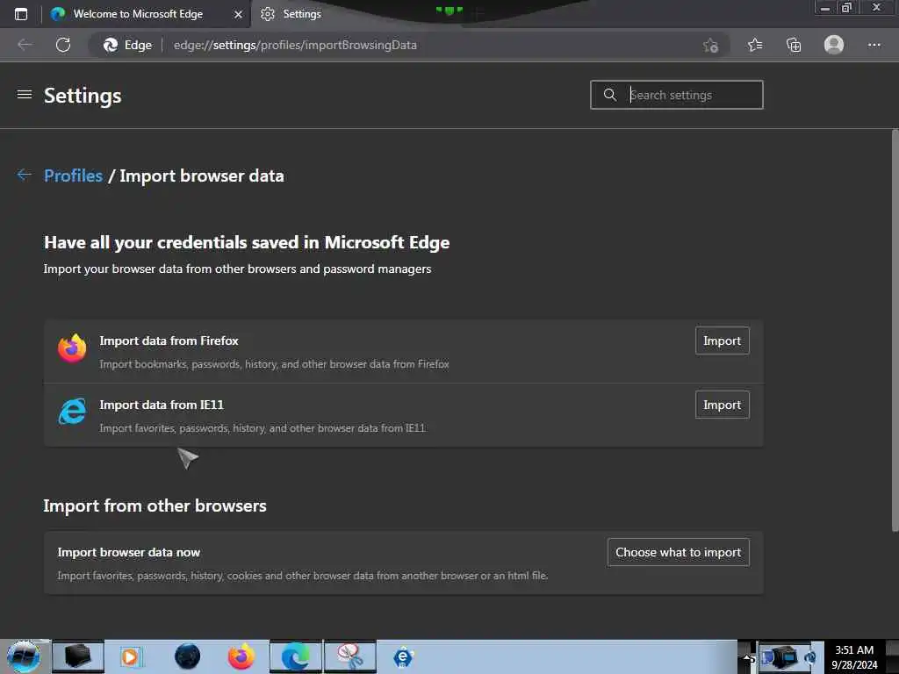Open the black folder taskbar icon
This screenshot has height=674, width=899.
click(x=78, y=656)
